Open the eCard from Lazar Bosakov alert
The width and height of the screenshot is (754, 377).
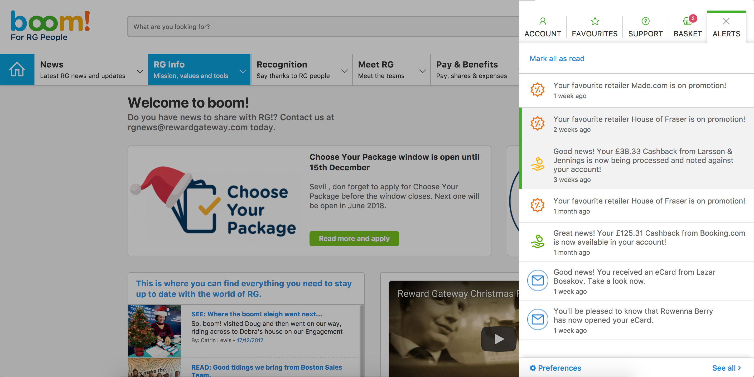(634, 276)
